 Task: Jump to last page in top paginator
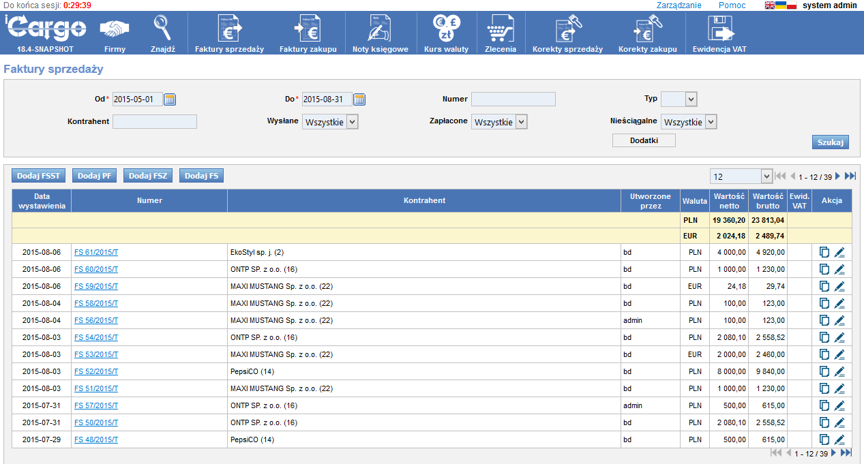pyautogui.click(x=850, y=176)
